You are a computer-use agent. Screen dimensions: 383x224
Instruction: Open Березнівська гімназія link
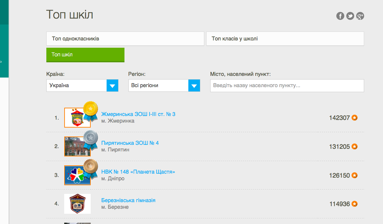pyautogui.click(x=128, y=200)
